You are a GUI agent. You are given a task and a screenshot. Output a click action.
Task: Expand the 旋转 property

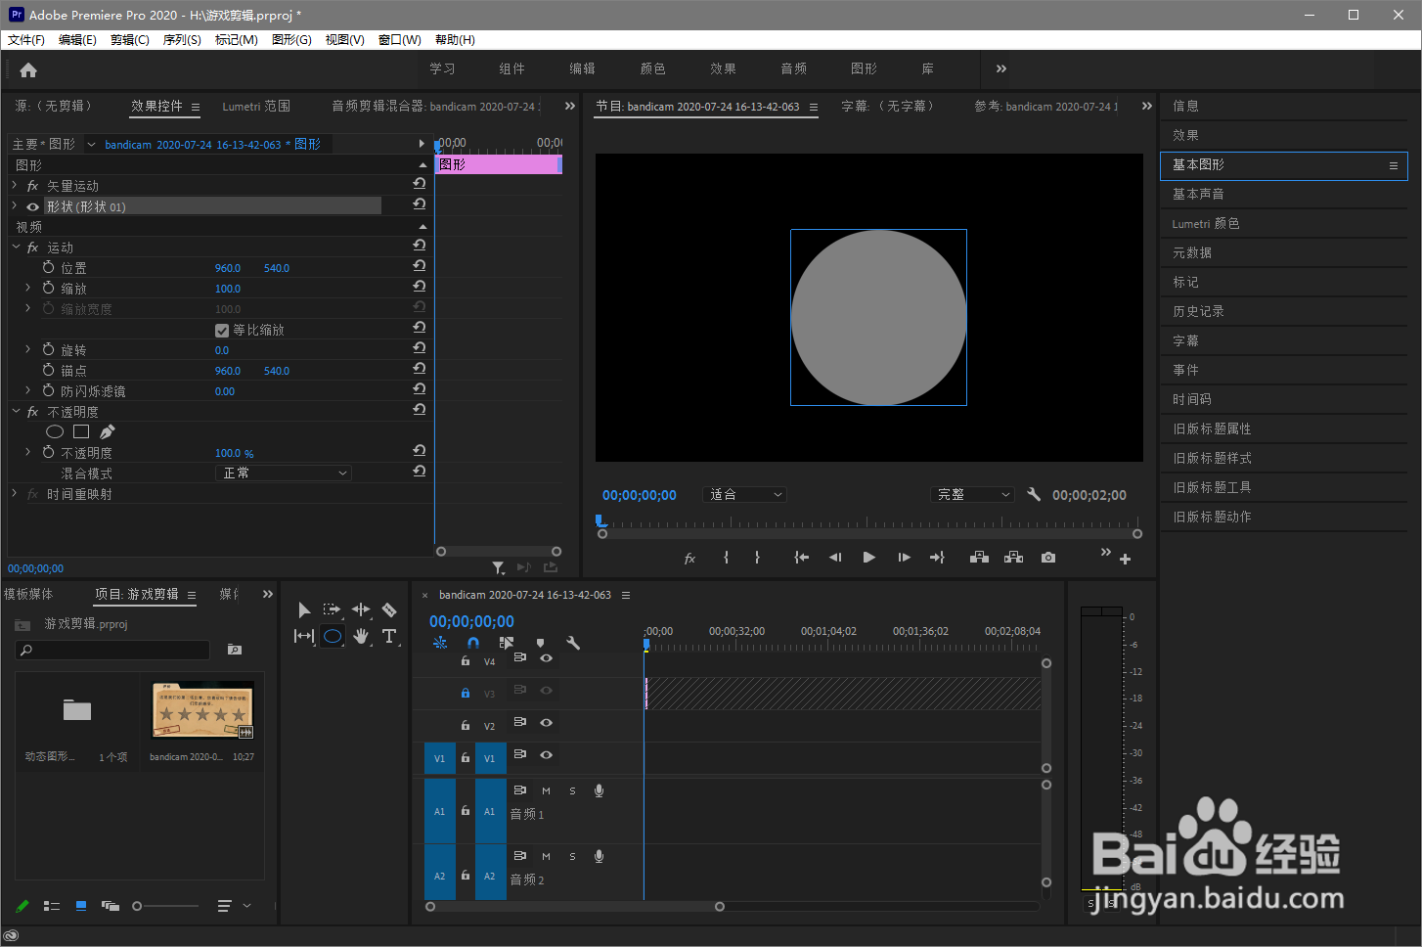tap(27, 349)
